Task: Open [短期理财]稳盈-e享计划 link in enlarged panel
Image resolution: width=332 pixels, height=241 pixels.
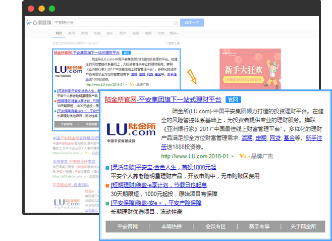Action: [x=159, y=185]
